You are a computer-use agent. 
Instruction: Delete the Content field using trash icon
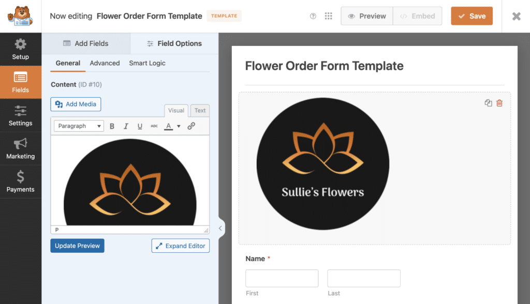coord(499,103)
